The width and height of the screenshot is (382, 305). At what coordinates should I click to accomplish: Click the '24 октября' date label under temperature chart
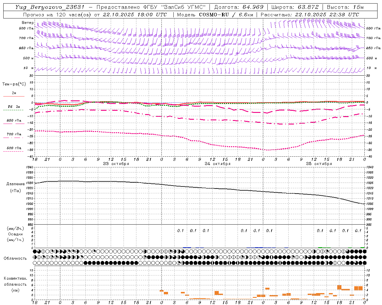pos(218,164)
